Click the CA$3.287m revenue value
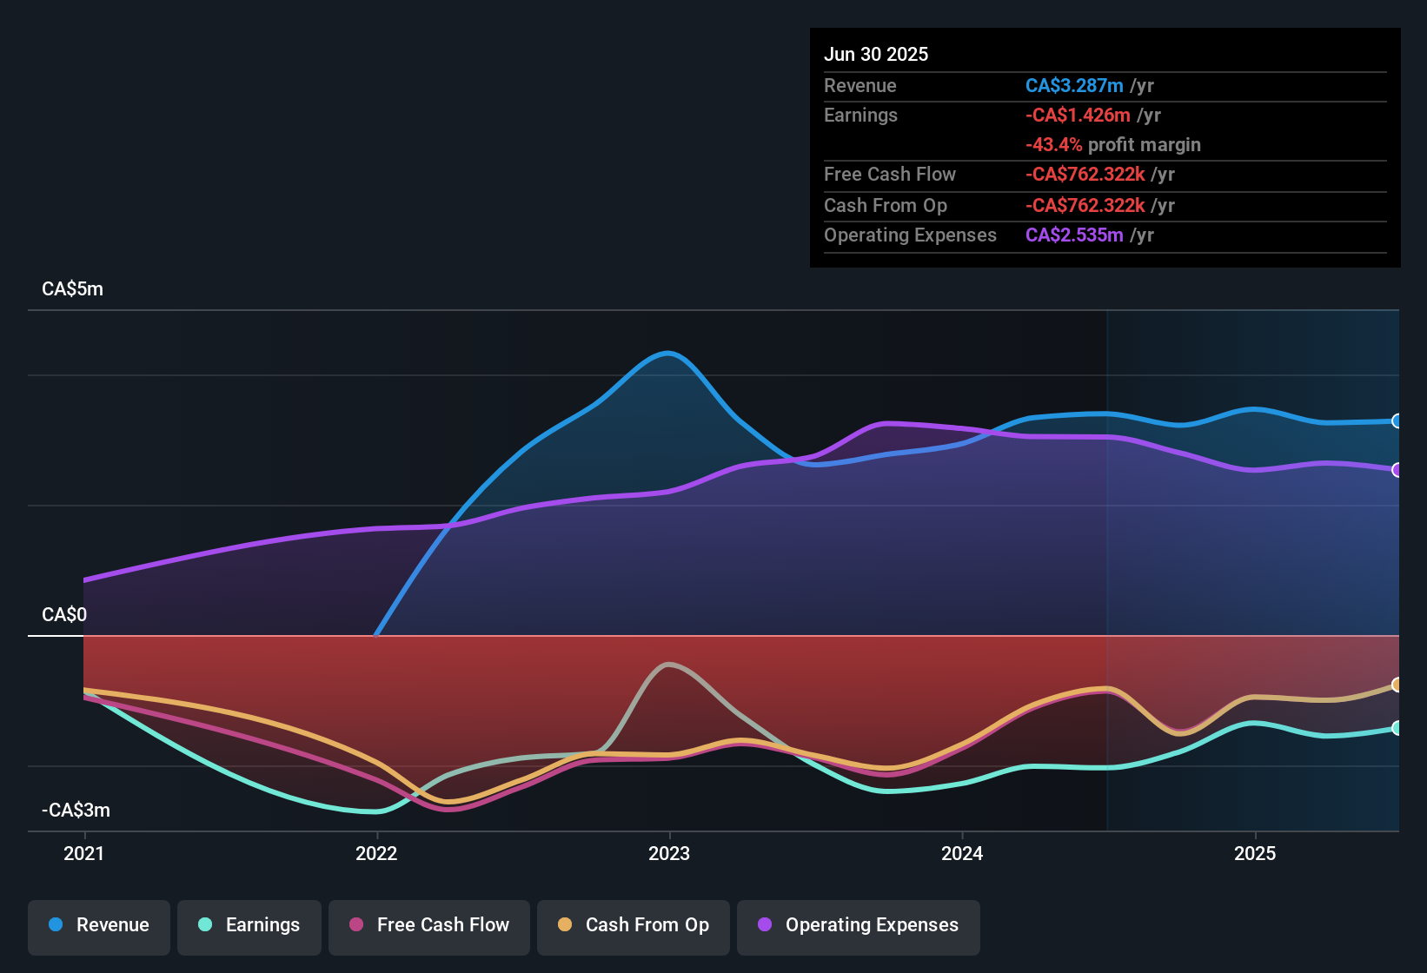This screenshot has height=973, width=1427. [x=1074, y=86]
